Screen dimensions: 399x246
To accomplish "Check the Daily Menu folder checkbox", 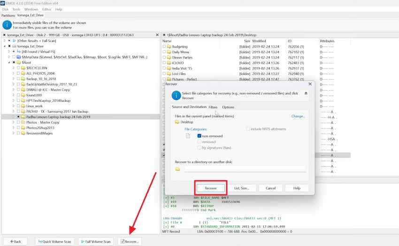I will 164,52.
